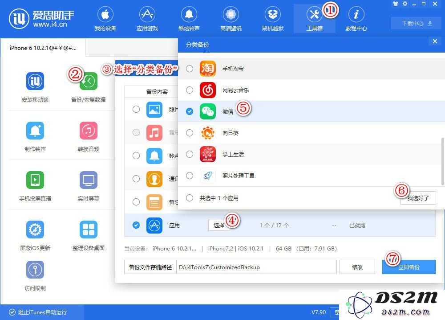
Task: Select the 掌上生活 radio button
Action: (190, 154)
